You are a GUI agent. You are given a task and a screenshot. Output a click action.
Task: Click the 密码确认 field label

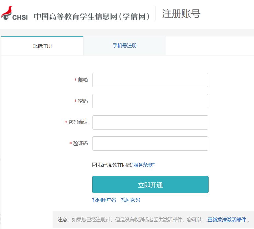click(78, 122)
